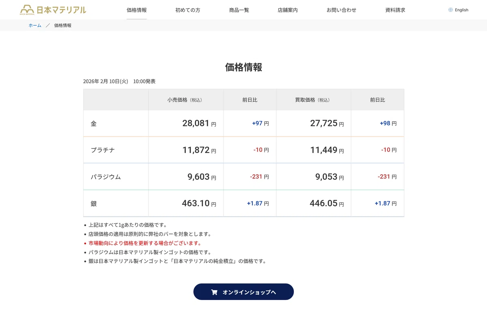Screen dimensions: 487x317
Task: Click the 日本マテリアル logo
Action: coord(53,10)
